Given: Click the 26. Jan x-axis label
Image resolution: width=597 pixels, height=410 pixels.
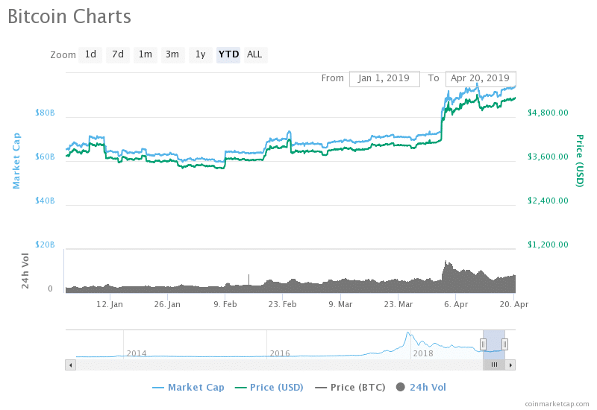Looking at the screenshot, I should tap(167, 304).
